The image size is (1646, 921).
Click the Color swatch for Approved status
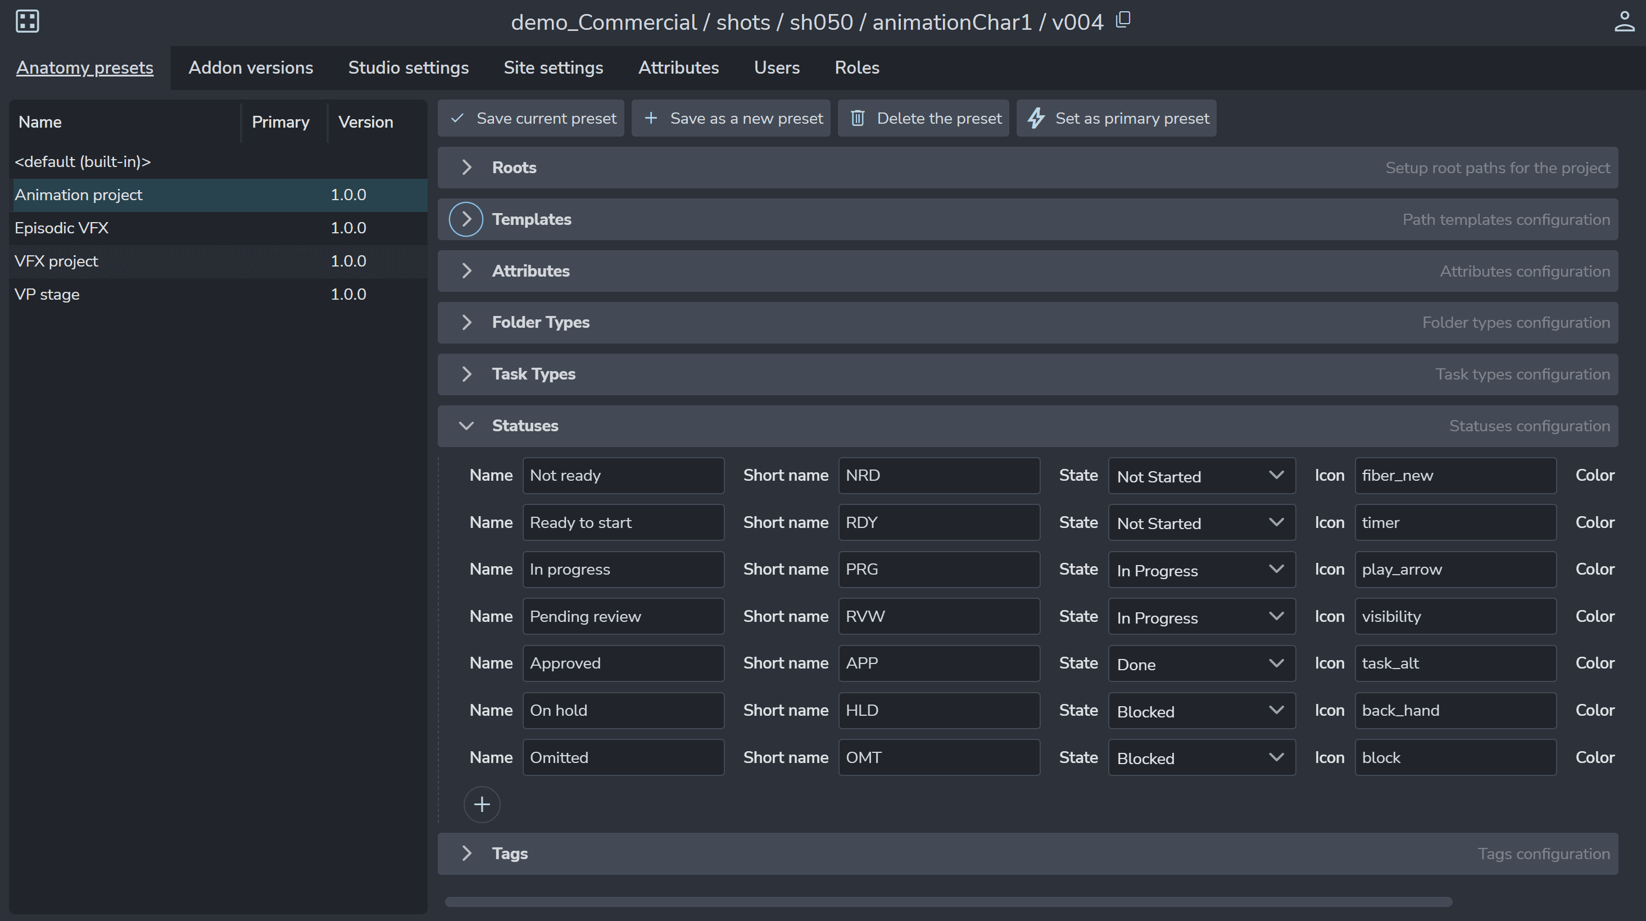[1639, 662]
